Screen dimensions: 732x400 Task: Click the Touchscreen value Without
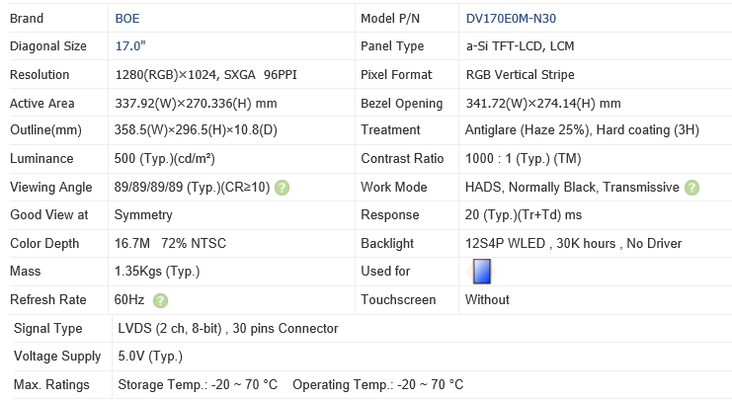[487, 300]
